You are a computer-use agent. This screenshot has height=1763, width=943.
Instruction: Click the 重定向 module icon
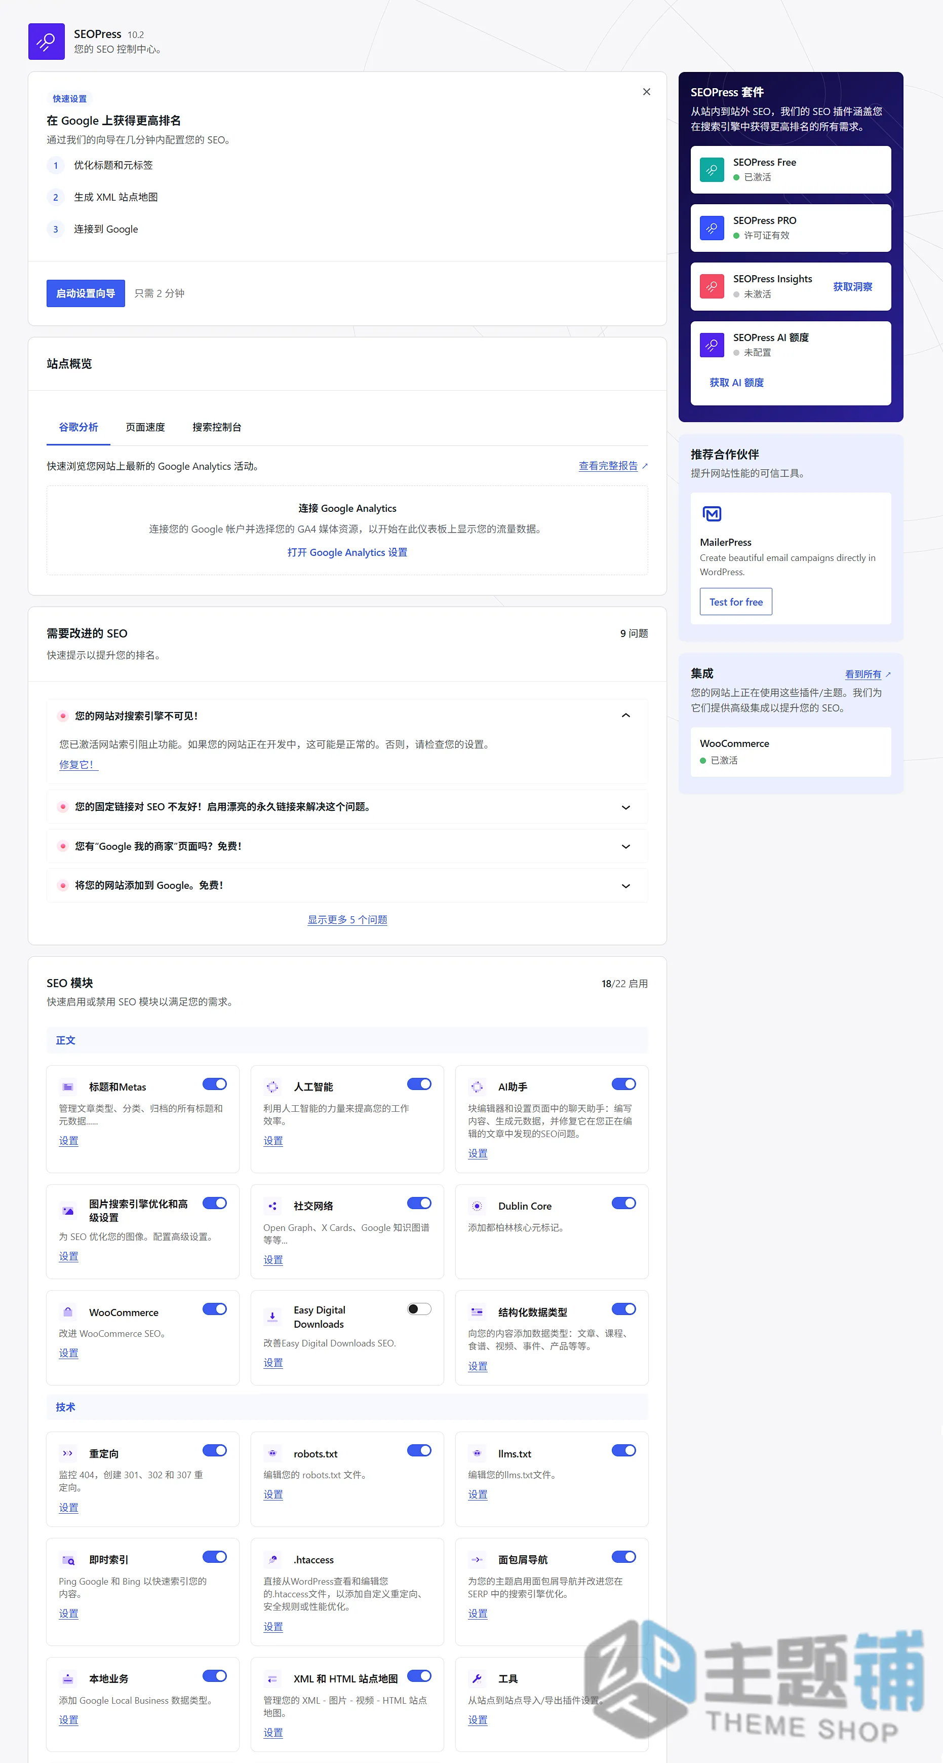68,1454
